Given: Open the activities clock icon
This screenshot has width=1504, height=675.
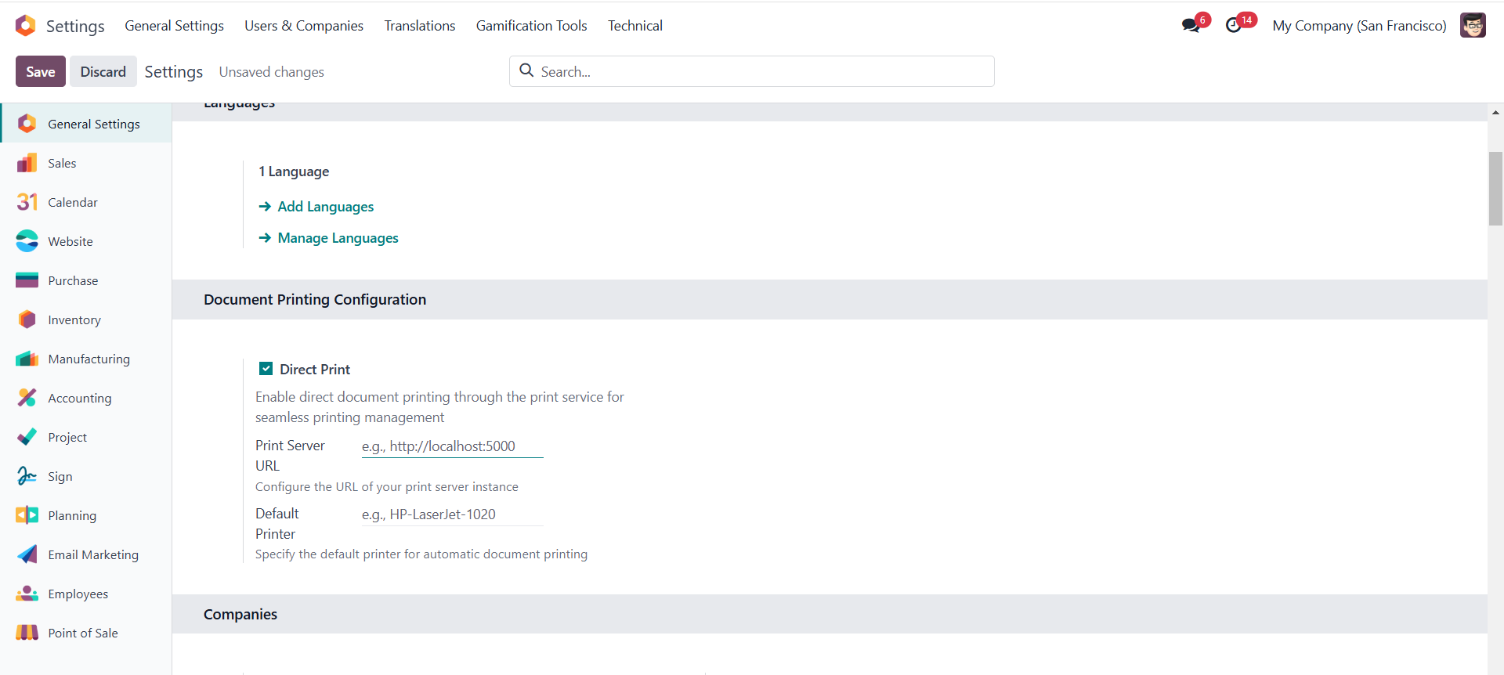Looking at the screenshot, I should 1234,25.
